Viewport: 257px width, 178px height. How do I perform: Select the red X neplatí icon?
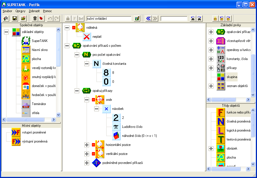pos(87,37)
